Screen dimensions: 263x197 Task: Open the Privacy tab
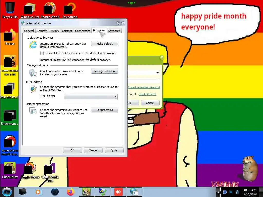tap(54, 31)
